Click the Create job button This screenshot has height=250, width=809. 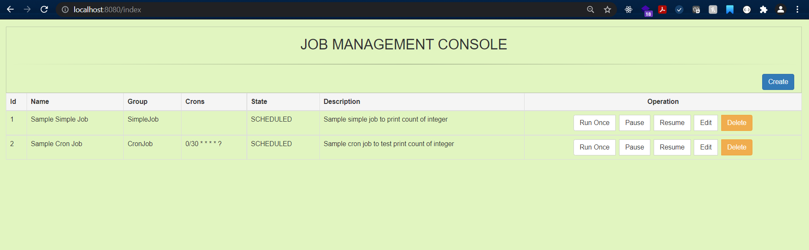tap(778, 82)
